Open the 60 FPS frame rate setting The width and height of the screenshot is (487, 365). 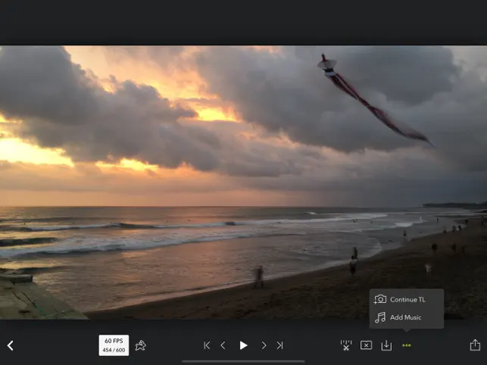click(x=114, y=345)
